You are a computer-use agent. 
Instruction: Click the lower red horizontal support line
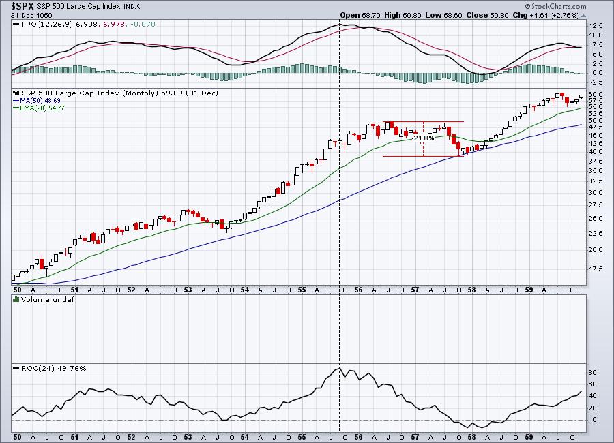pyautogui.click(x=423, y=156)
